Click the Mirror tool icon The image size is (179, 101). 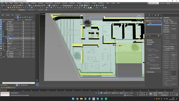tap(75, 6)
